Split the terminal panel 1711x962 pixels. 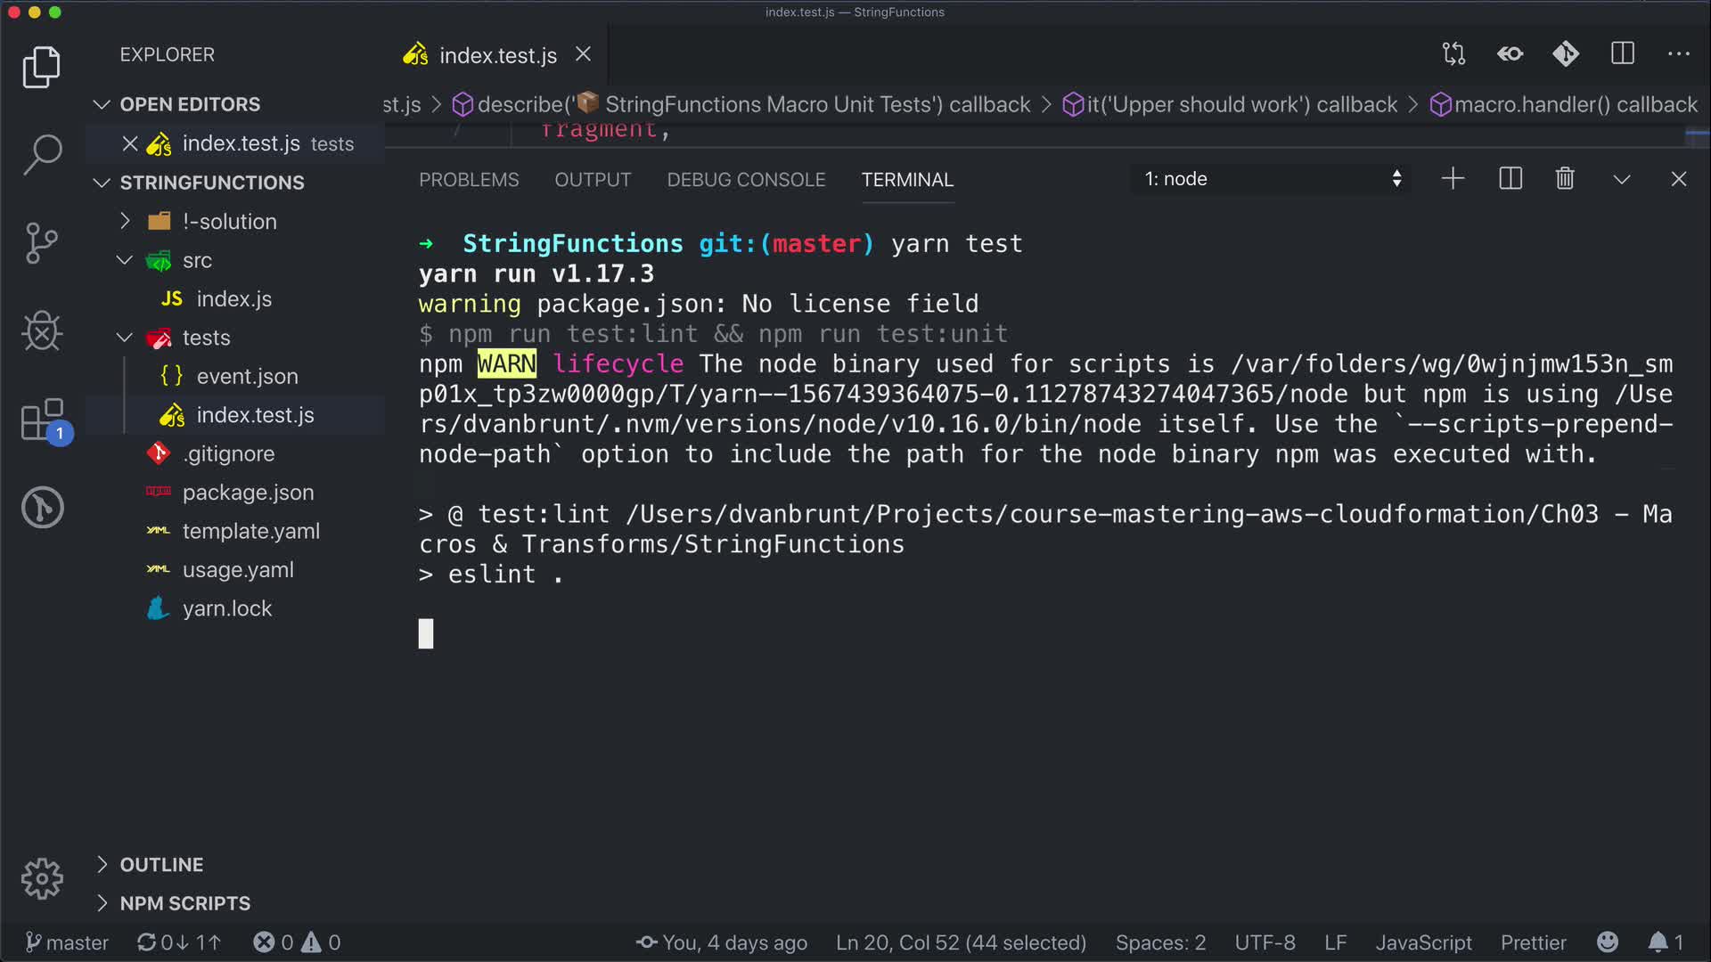(1510, 179)
